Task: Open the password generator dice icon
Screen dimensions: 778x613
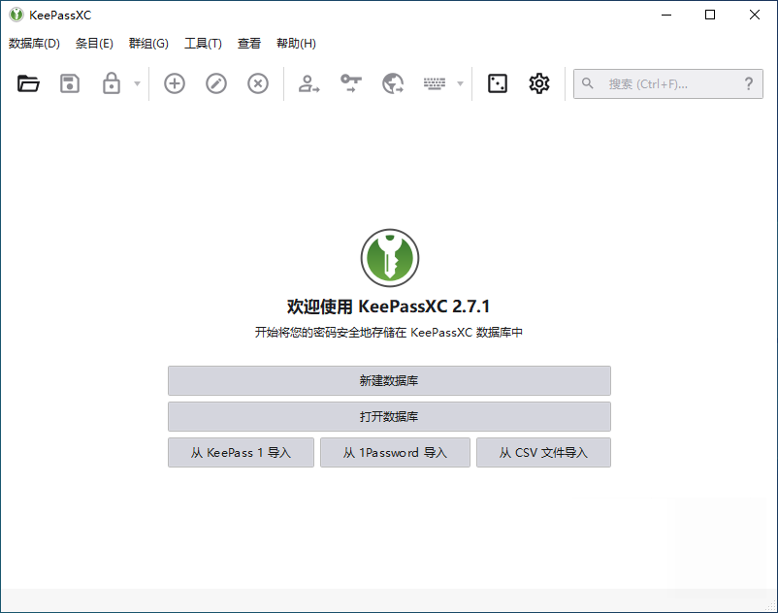Action: [497, 83]
